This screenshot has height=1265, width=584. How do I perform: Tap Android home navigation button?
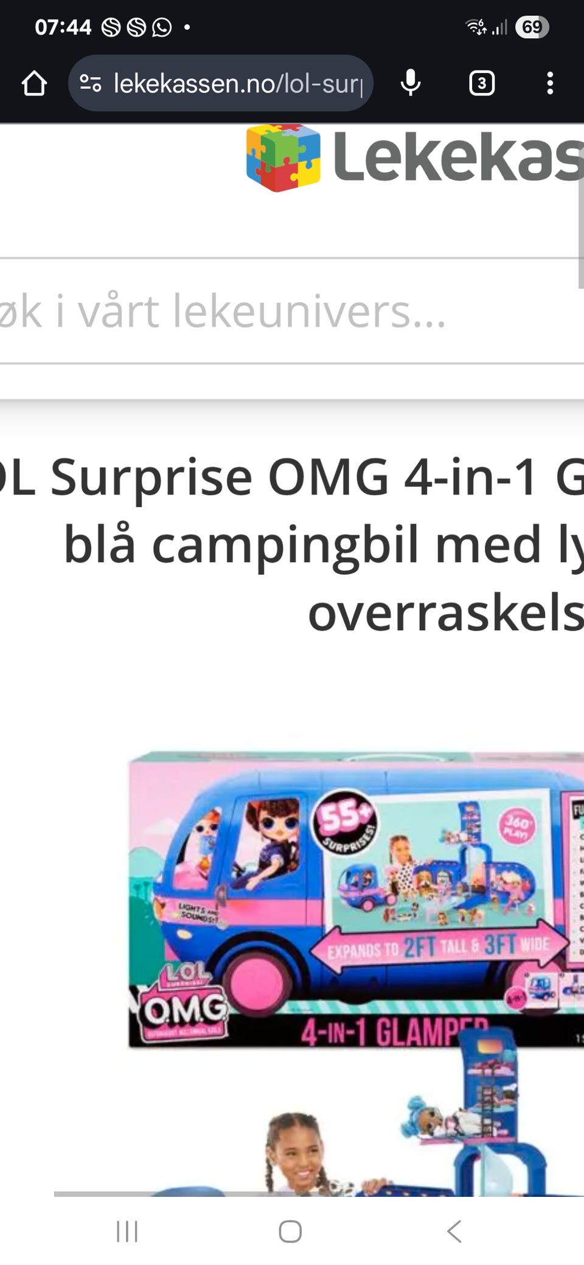[290, 1232]
